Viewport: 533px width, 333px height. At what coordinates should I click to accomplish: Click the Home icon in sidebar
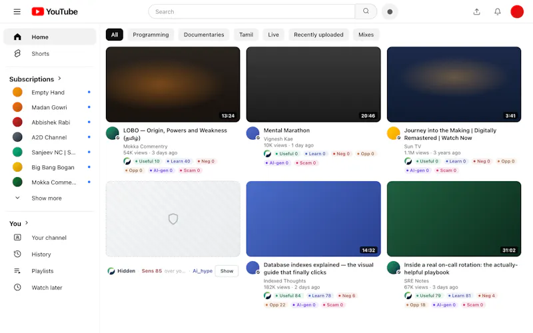coord(17,37)
